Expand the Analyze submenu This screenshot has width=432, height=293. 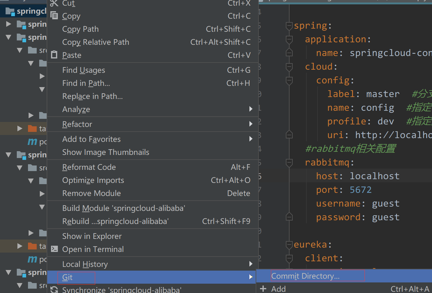tap(152, 109)
